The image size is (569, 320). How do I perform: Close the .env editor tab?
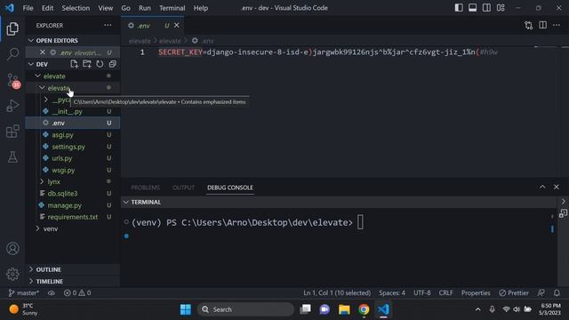click(x=177, y=25)
